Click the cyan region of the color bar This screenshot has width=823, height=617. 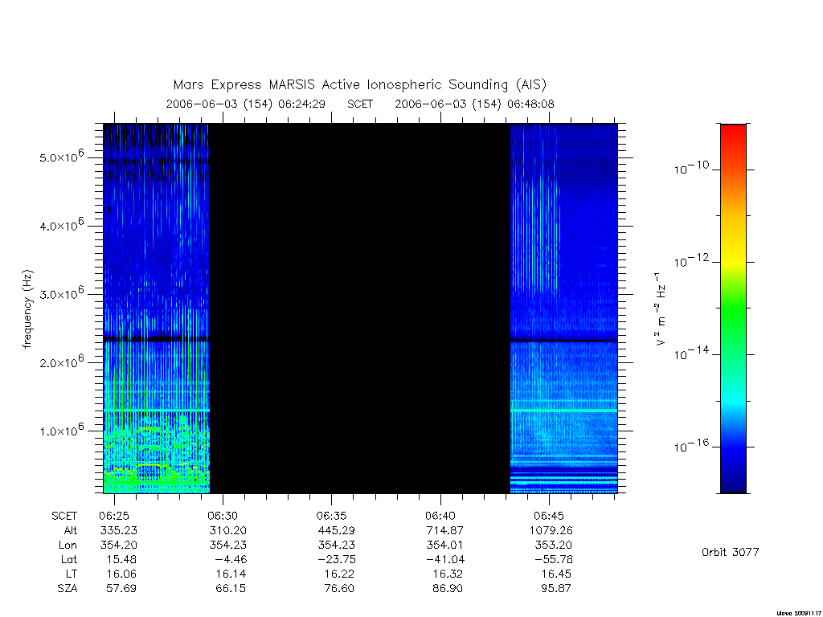tap(733, 402)
